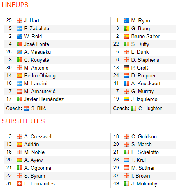This screenshot has height=189, width=176.
Task: Click the Cameroon flag next to G. Bong
Action: coord(126,28)
